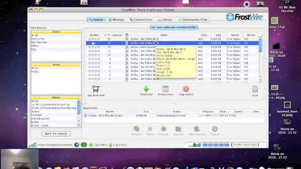Sort results by Bitrate column header
301x169 pixels.
pyautogui.click(x=251, y=35)
